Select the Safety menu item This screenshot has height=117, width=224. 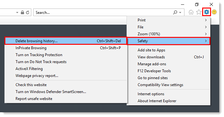tap(169, 41)
